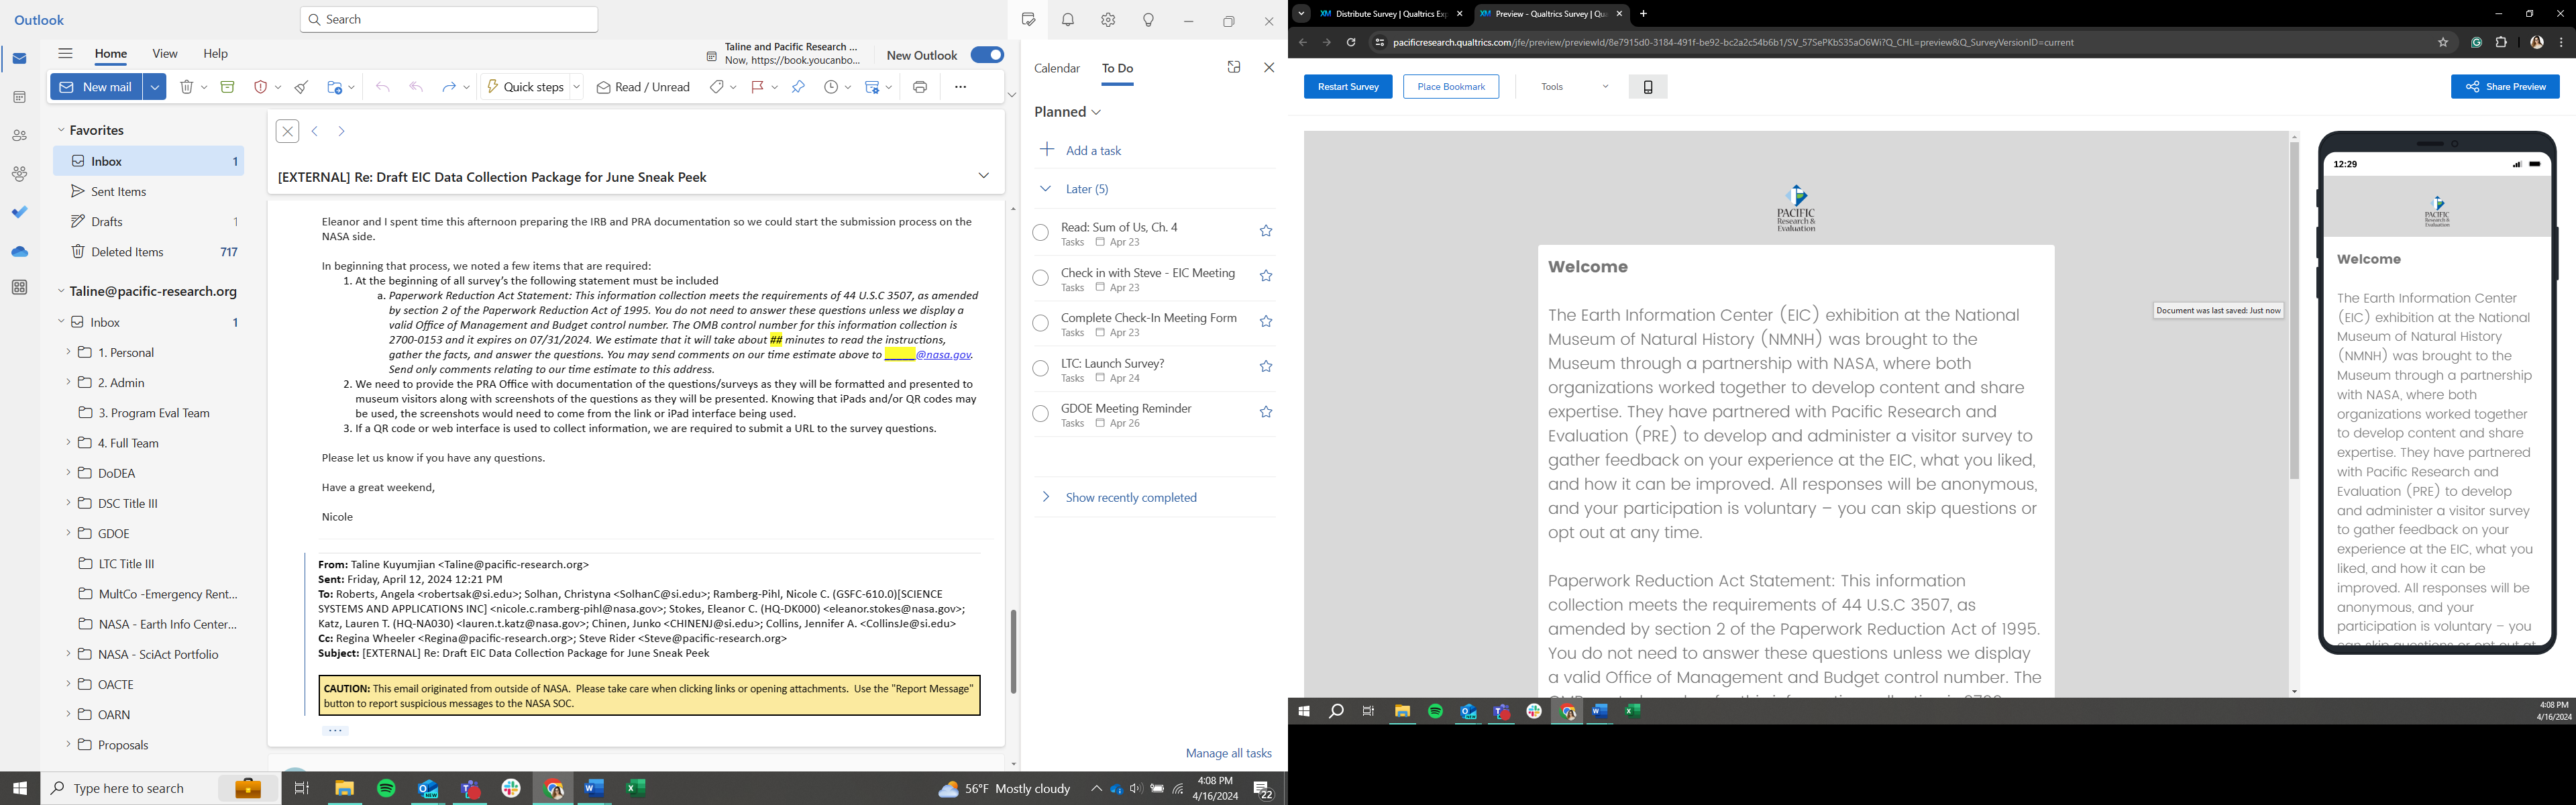Toggle the New Outlook switch
The height and width of the screenshot is (805, 2576).
(986, 55)
